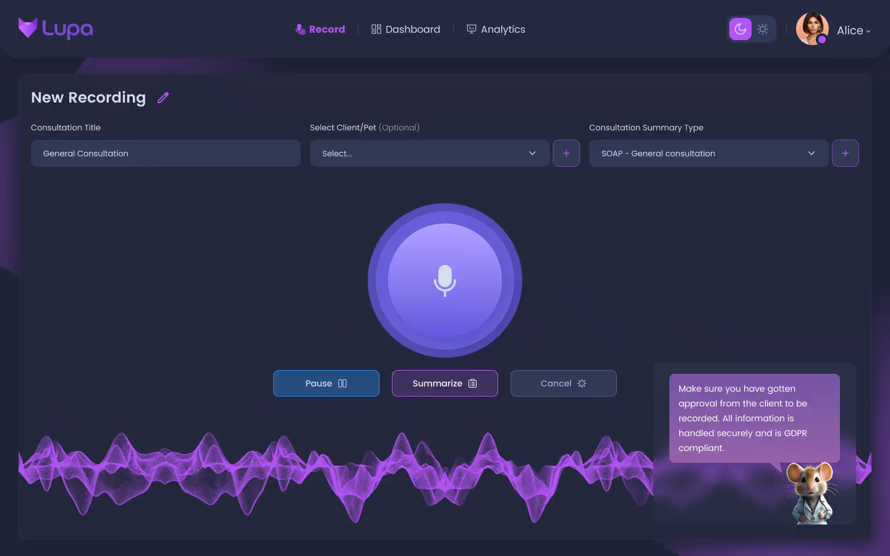Click the New Recording heading text
Screen dimensions: 890x556
point(88,98)
